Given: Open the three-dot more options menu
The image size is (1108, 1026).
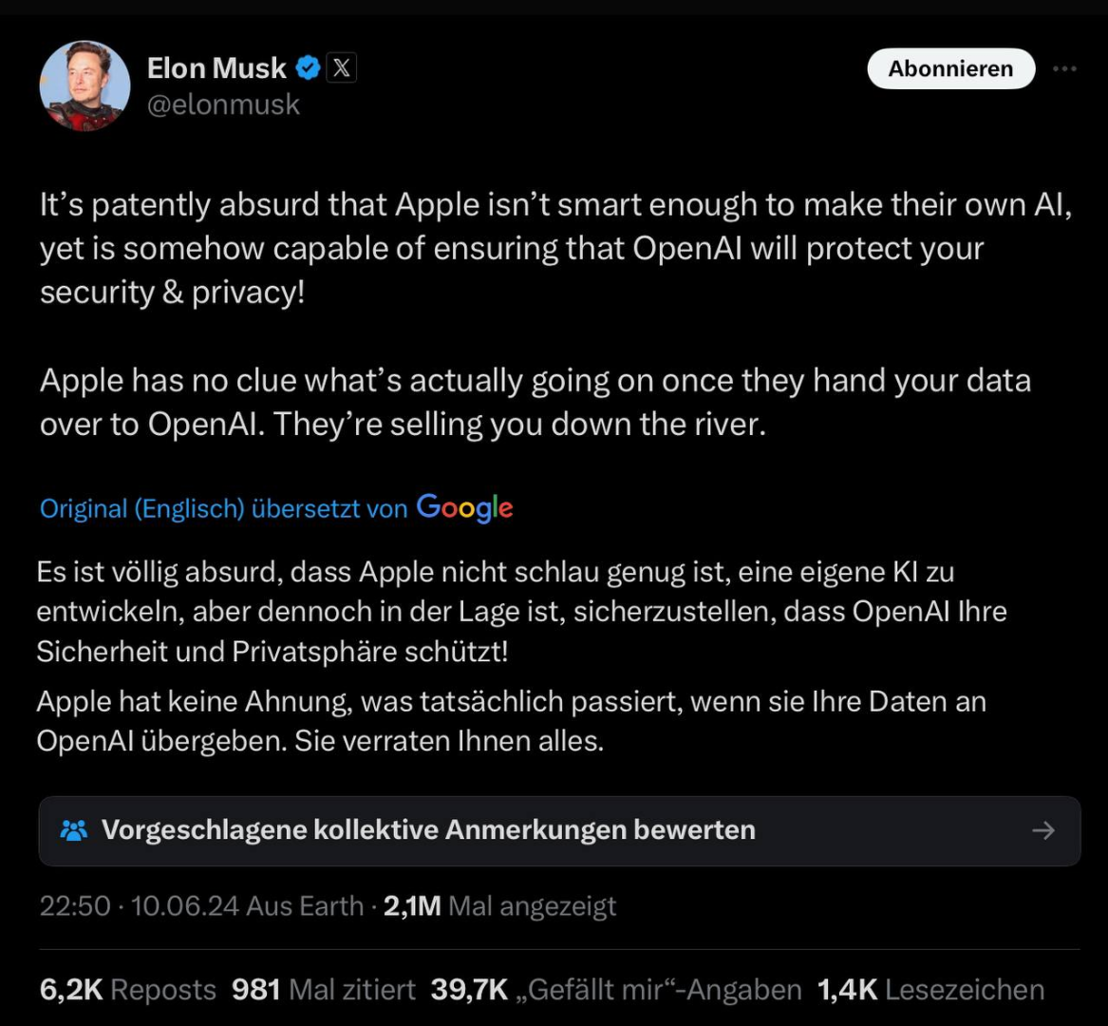Looking at the screenshot, I should click(1065, 69).
